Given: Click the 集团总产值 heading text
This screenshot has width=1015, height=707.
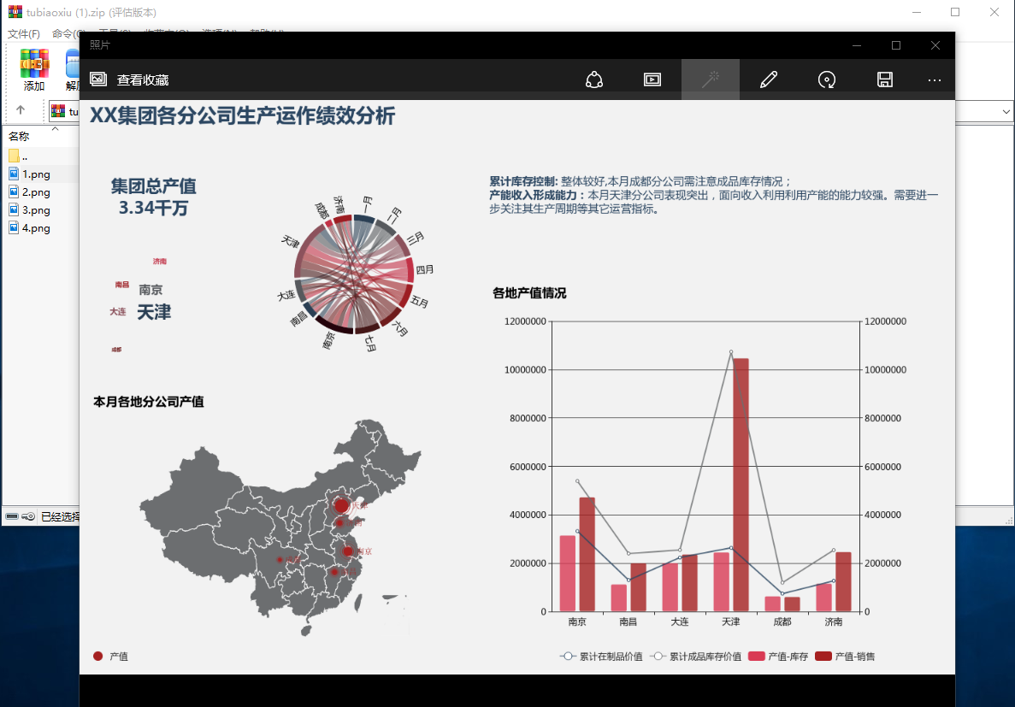Looking at the screenshot, I should click(x=153, y=186).
